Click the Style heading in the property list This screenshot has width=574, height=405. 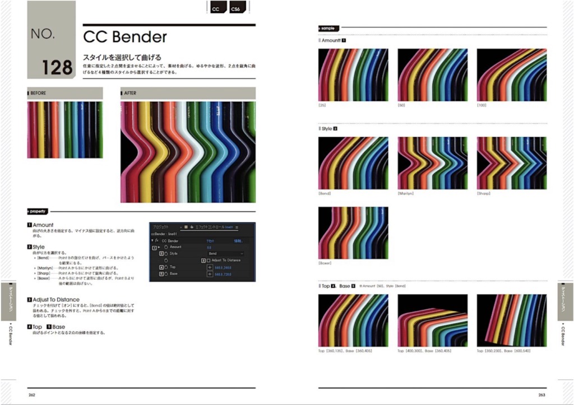tap(39, 247)
